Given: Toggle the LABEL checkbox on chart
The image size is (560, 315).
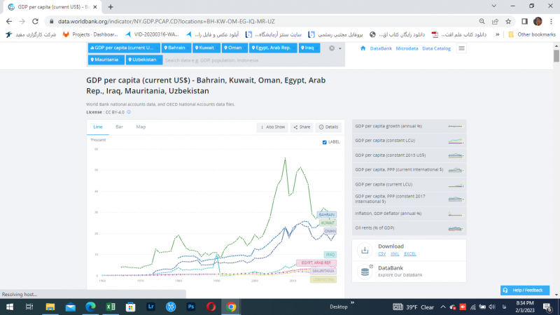Looking at the screenshot, I should click(x=325, y=141).
